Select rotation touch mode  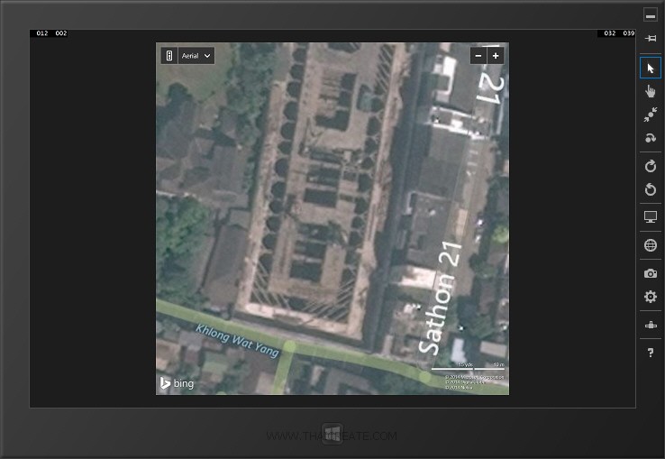click(x=651, y=138)
